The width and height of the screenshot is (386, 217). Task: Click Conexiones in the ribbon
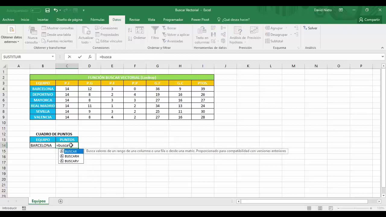tap(106, 28)
